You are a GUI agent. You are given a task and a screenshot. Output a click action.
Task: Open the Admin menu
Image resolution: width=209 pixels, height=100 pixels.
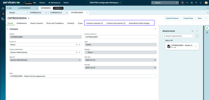66,3
